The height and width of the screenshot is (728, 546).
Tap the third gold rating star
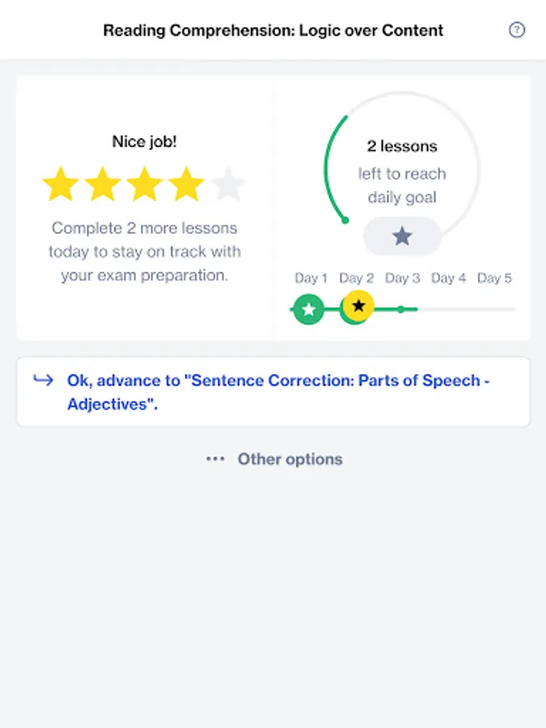pos(145,184)
